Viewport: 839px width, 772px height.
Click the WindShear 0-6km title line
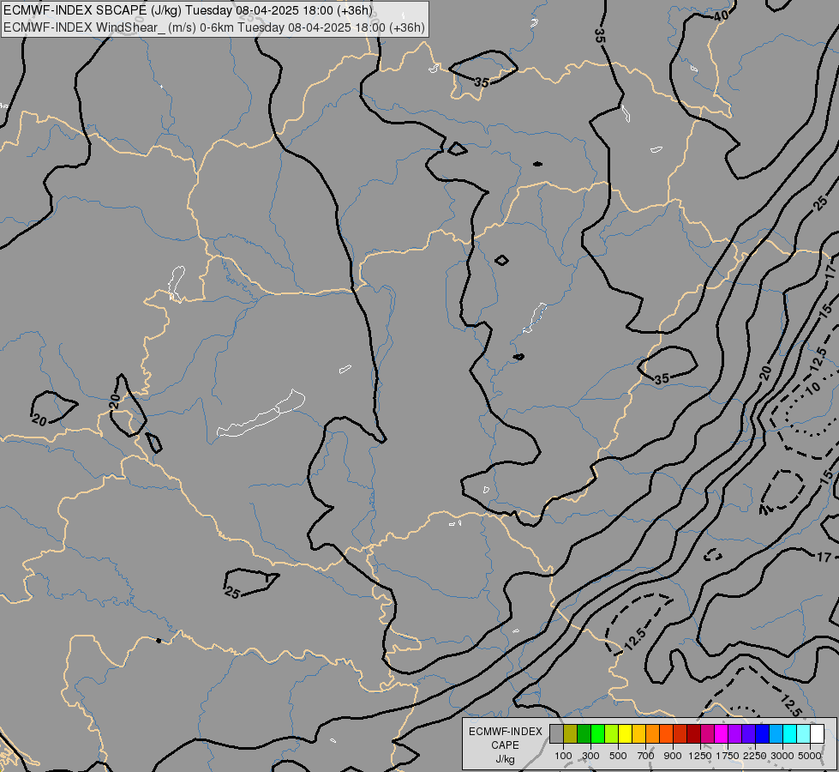tap(214, 27)
